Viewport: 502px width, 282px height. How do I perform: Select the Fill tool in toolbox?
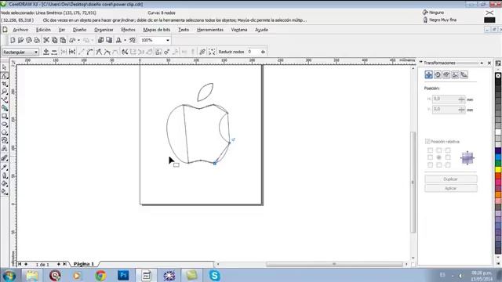coord(5,183)
